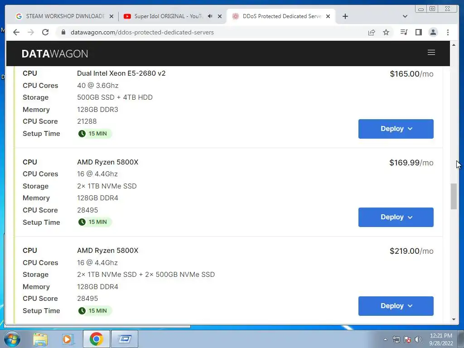The image size is (464, 348).
Task: Click the 15 MIN badge of $169.99 server
Action: pos(95,222)
